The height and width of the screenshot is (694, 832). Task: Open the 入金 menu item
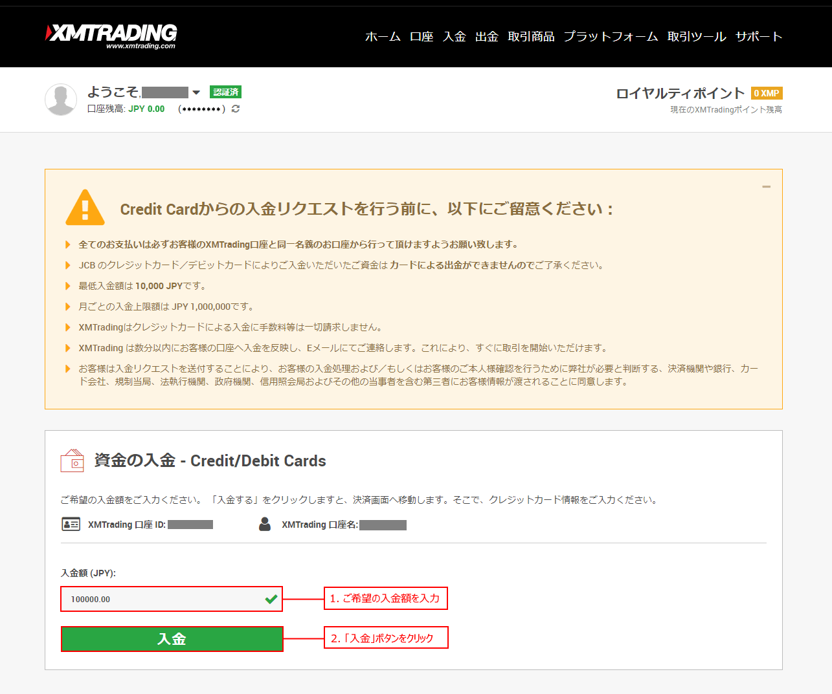(455, 37)
